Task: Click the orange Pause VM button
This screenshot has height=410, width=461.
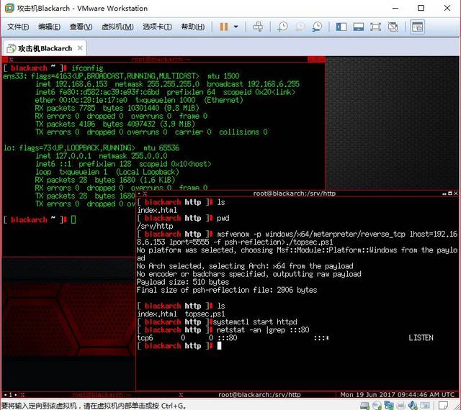Action: click(224, 27)
